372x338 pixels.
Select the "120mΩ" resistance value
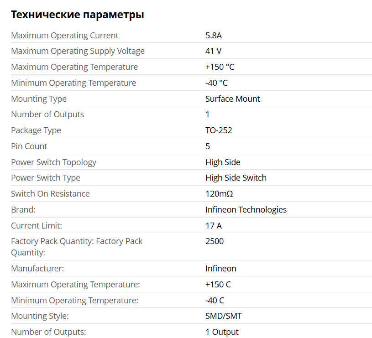tap(219, 194)
